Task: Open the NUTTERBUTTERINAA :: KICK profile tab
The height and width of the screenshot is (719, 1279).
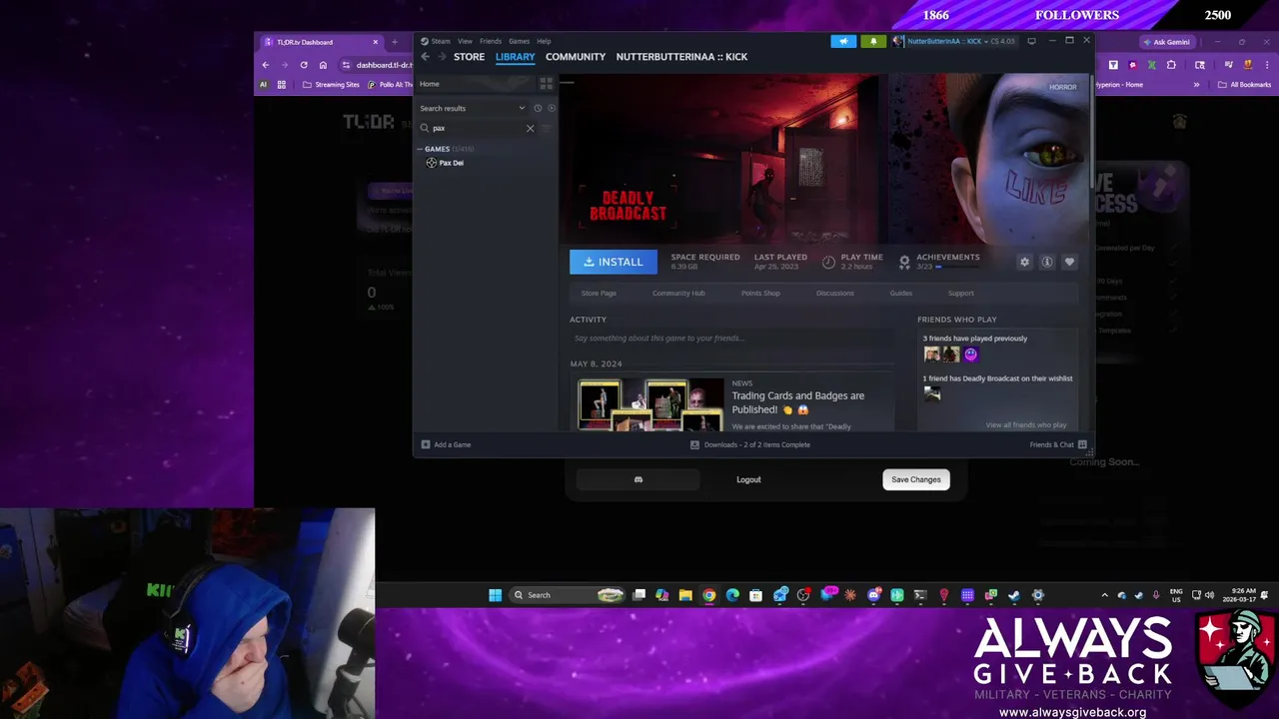Action: tap(681, 57)
